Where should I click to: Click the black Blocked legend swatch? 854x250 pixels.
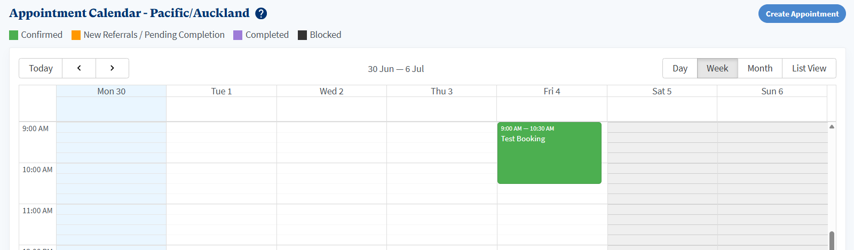[x=302, y=35]
